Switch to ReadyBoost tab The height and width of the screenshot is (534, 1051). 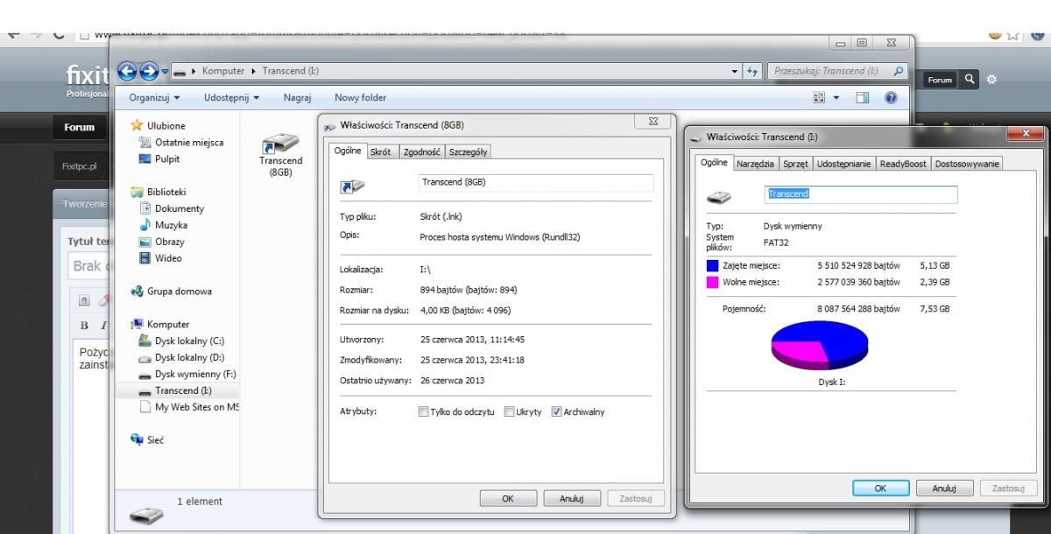[904, 164]
